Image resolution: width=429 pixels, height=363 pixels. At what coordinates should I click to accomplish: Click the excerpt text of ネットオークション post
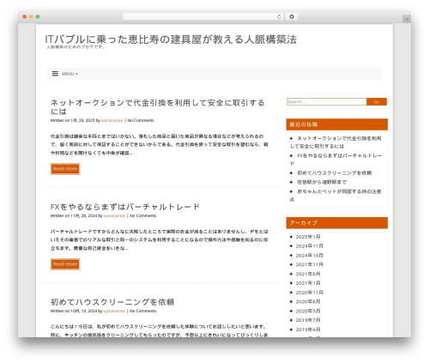click(159, 144)
